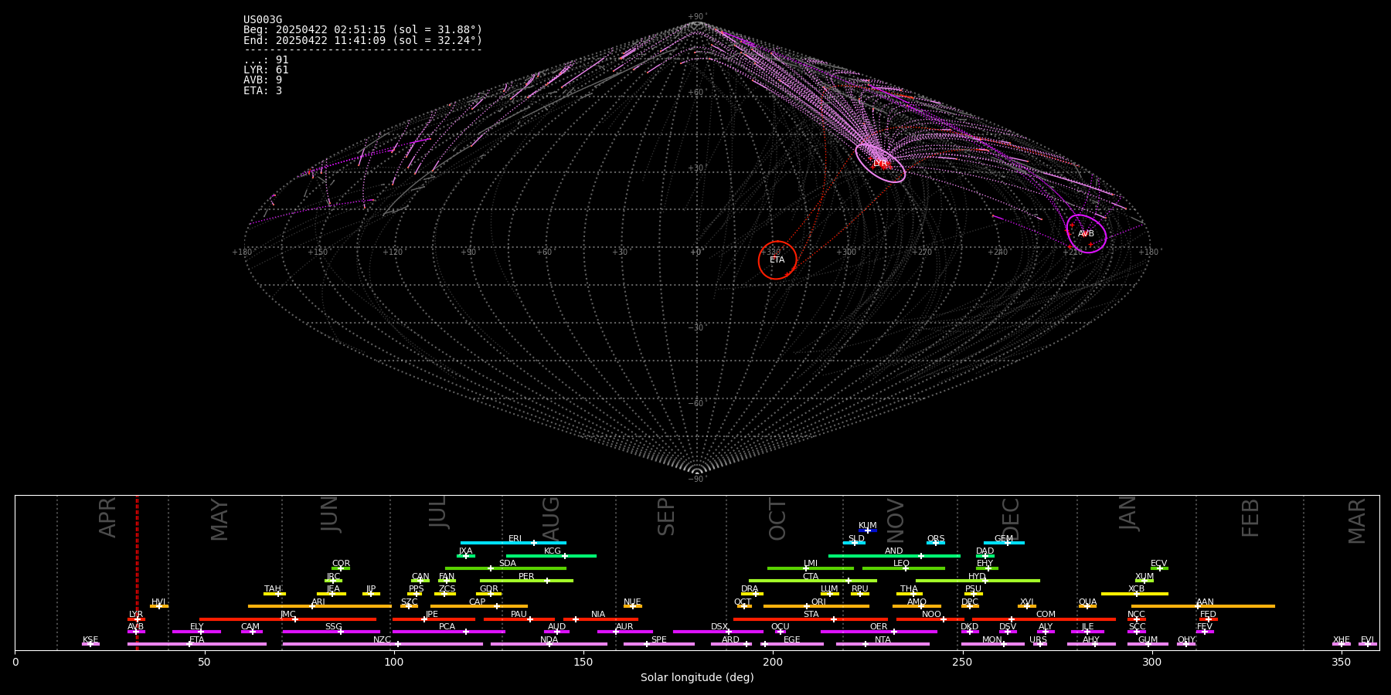Click the URS shower label
Image resolution: width=1391 pixels, height=695 pixels.
click(1039, 640)
